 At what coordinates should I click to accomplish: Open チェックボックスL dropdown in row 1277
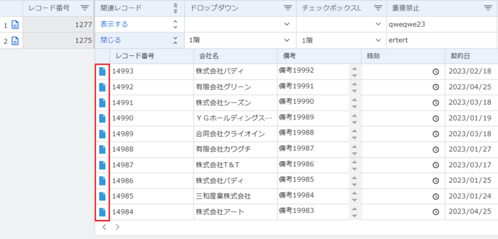[378, 24]
